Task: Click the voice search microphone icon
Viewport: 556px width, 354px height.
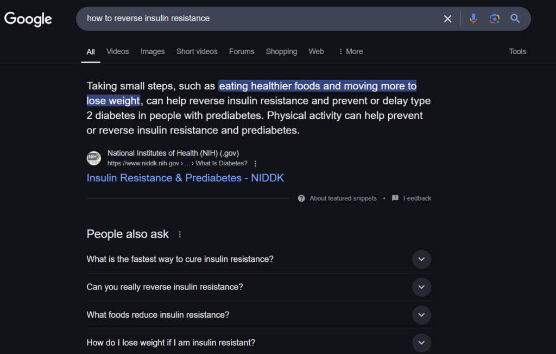Action: click(x=473, y=18)
